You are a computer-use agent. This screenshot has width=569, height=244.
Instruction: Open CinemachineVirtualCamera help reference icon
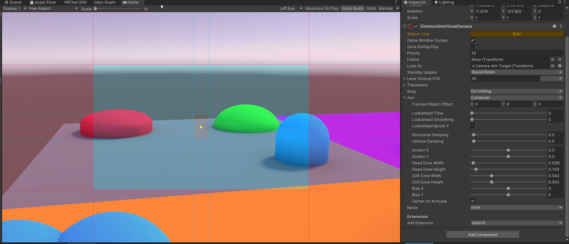(x=554, y=26)
